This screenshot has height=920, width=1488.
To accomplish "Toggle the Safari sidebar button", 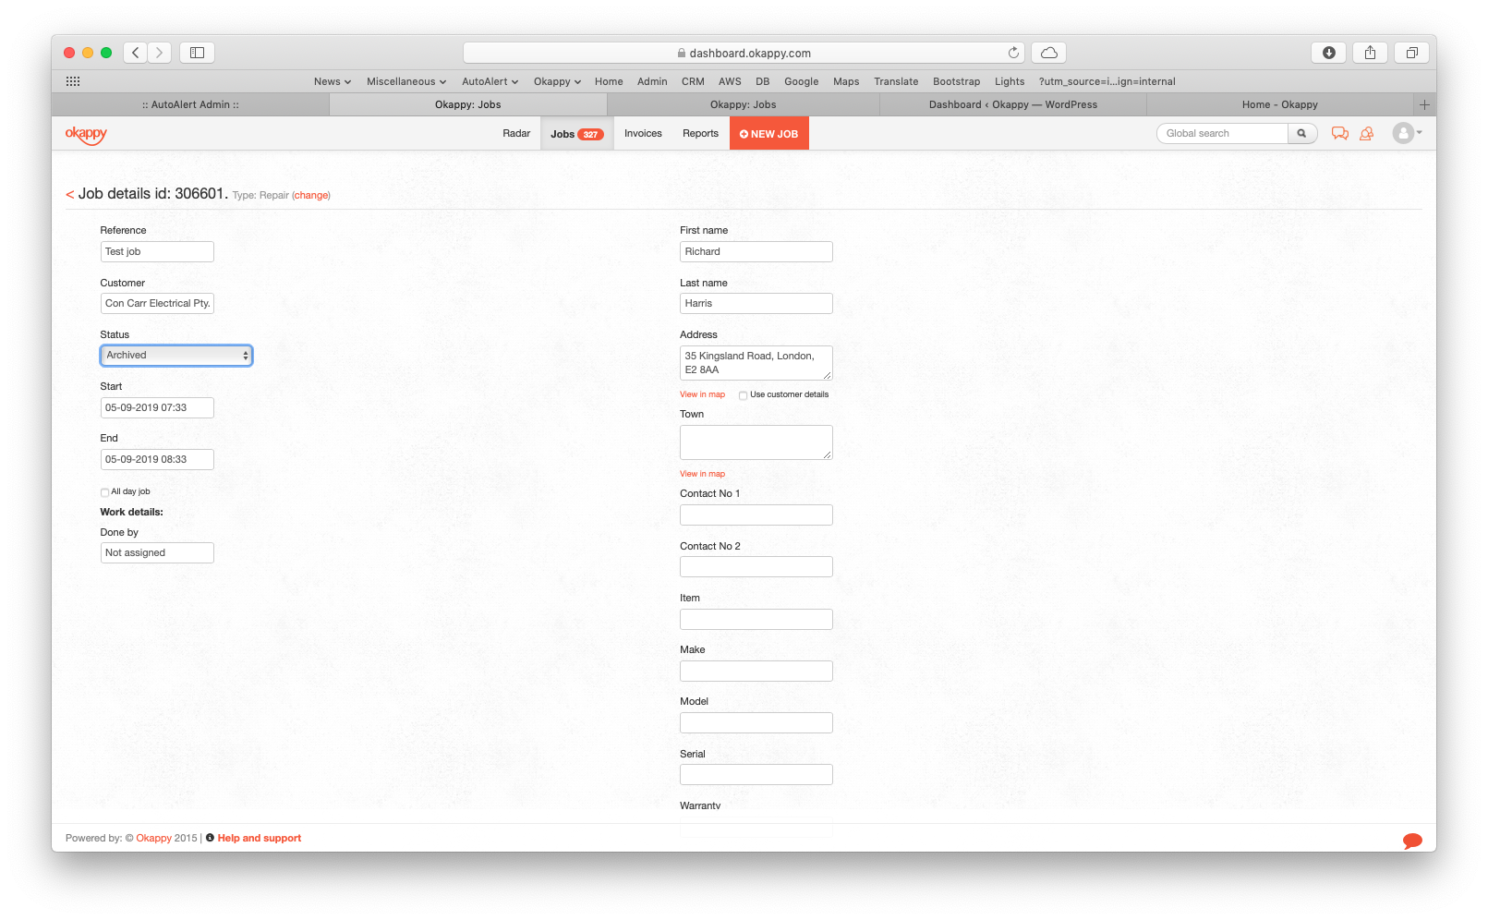I will point(197,53).
